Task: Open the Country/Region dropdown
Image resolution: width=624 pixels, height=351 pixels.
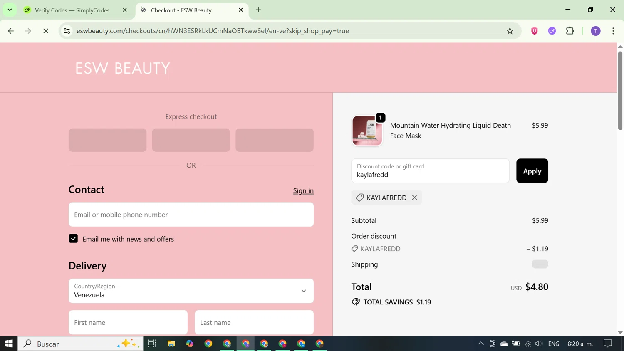Action: pyautogui.click(x=191, y=291)
